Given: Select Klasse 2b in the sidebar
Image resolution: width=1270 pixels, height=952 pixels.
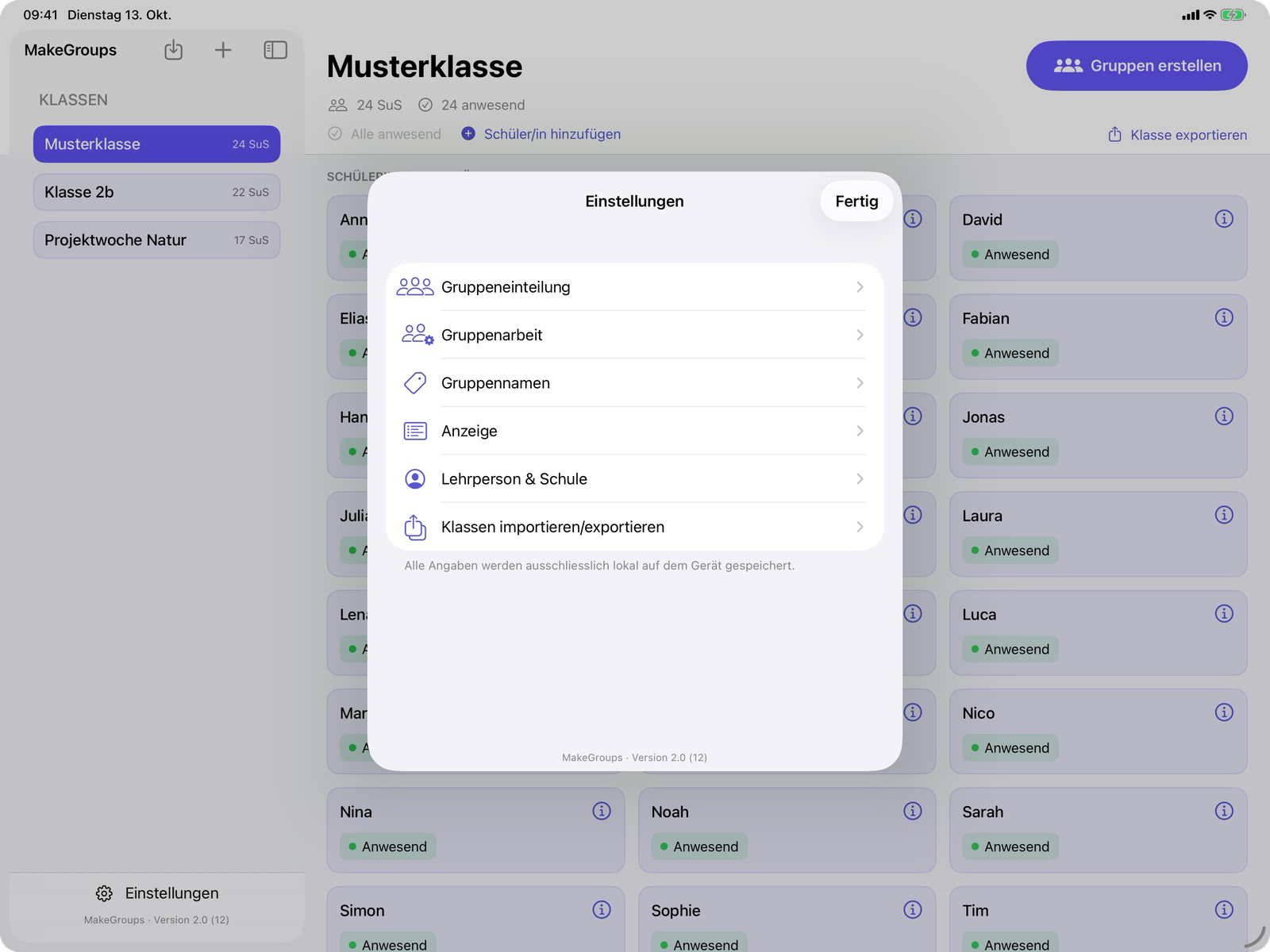Looking at the screenshot, I should click(x=156, y=192).
